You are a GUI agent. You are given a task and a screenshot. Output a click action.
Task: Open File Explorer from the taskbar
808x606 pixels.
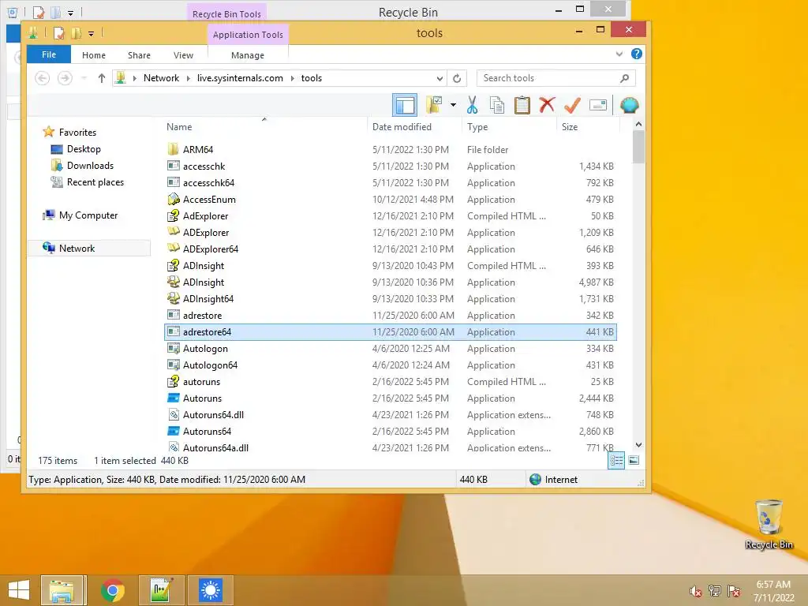coord(62,590)
